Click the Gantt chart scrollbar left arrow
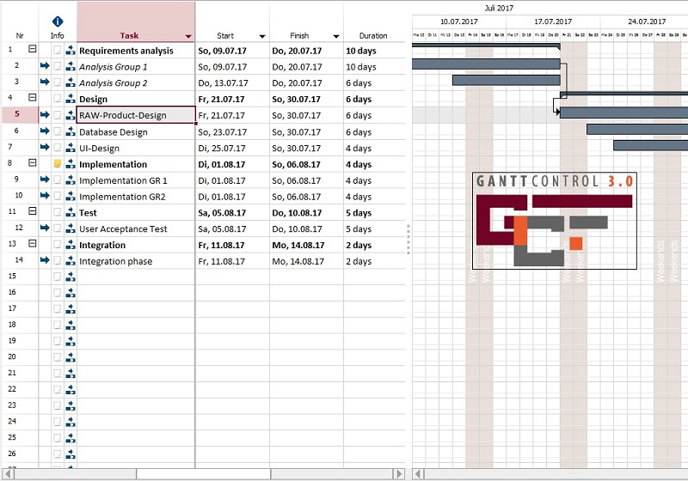 click(x=418, y=474)
